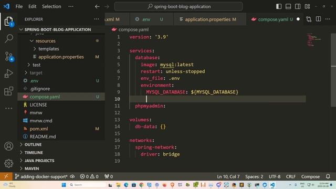
Task: Click the editor minimap preview
Action: 314,40
